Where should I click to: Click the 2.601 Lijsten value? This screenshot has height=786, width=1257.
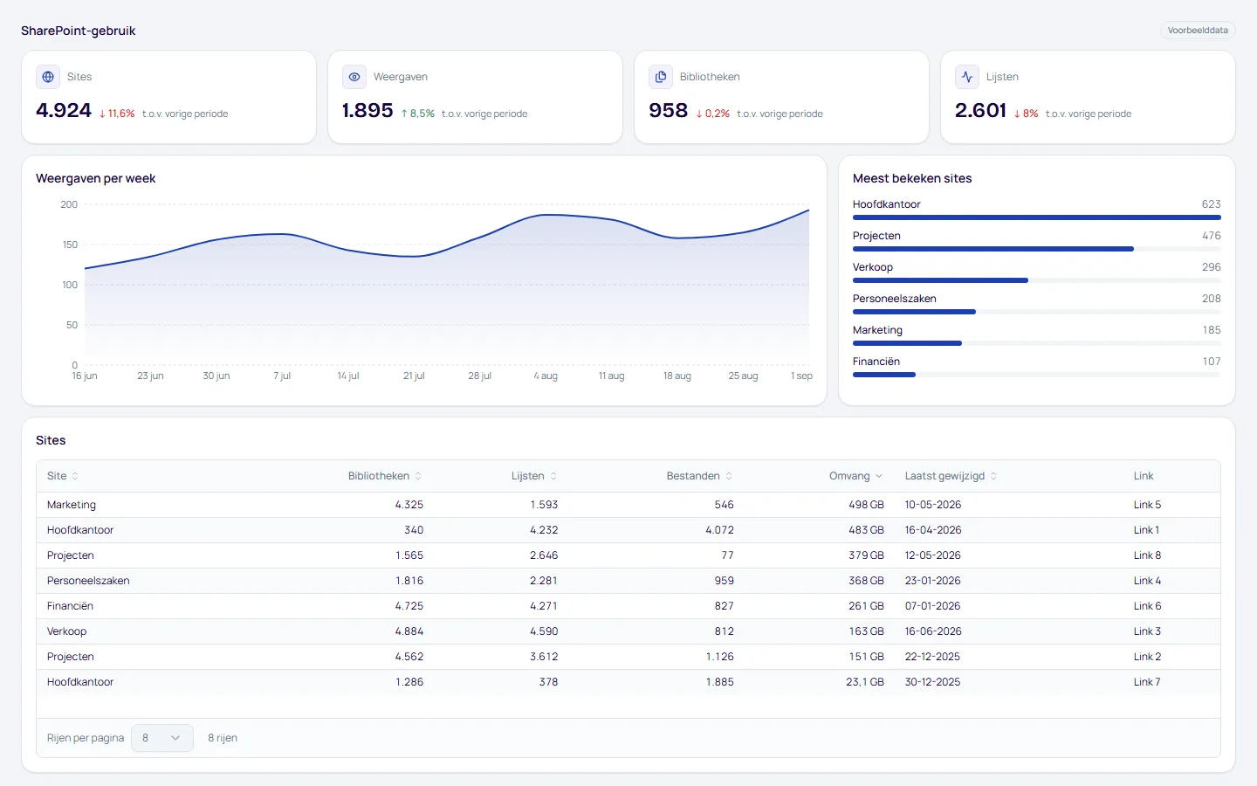[x=980, y=111]
